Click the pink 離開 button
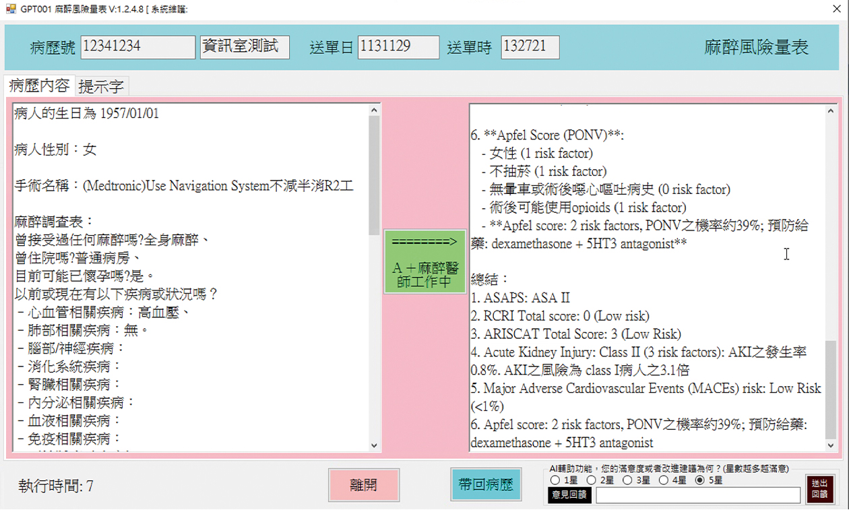This screenshot has height=510, width=849. coord(364,485)
